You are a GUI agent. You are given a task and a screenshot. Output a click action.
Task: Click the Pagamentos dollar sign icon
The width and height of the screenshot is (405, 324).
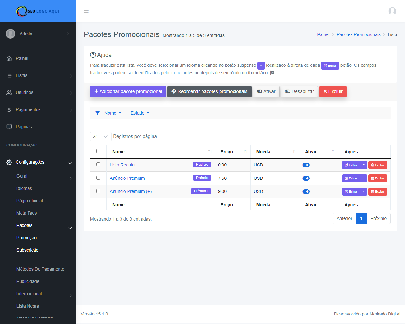(x=9, y=110)
